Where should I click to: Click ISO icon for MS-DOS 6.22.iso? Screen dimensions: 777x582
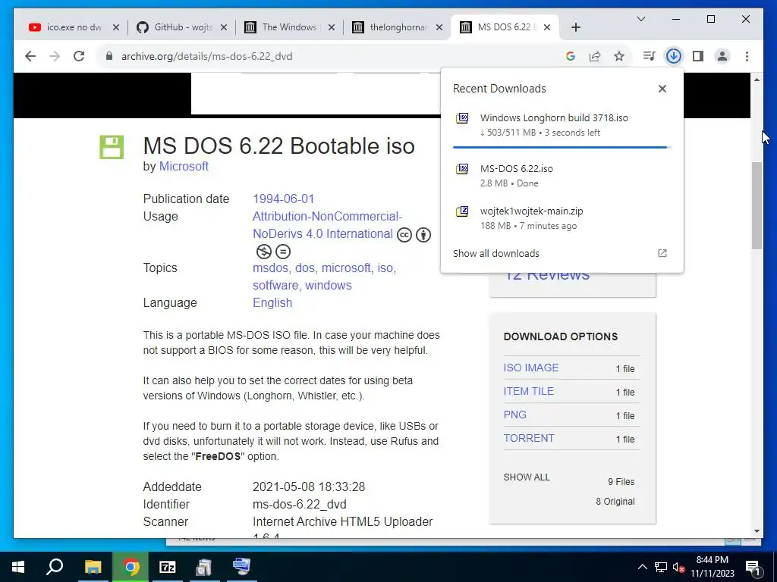coord(462,169)
